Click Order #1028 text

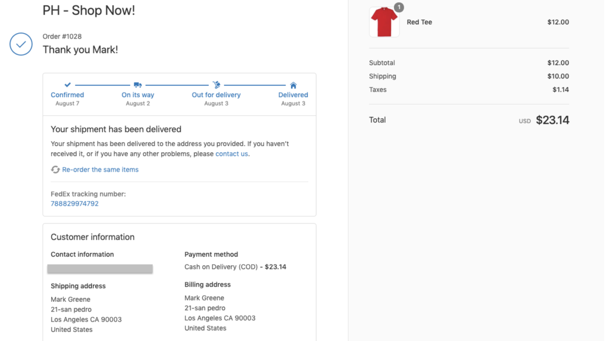coord(62,36)
